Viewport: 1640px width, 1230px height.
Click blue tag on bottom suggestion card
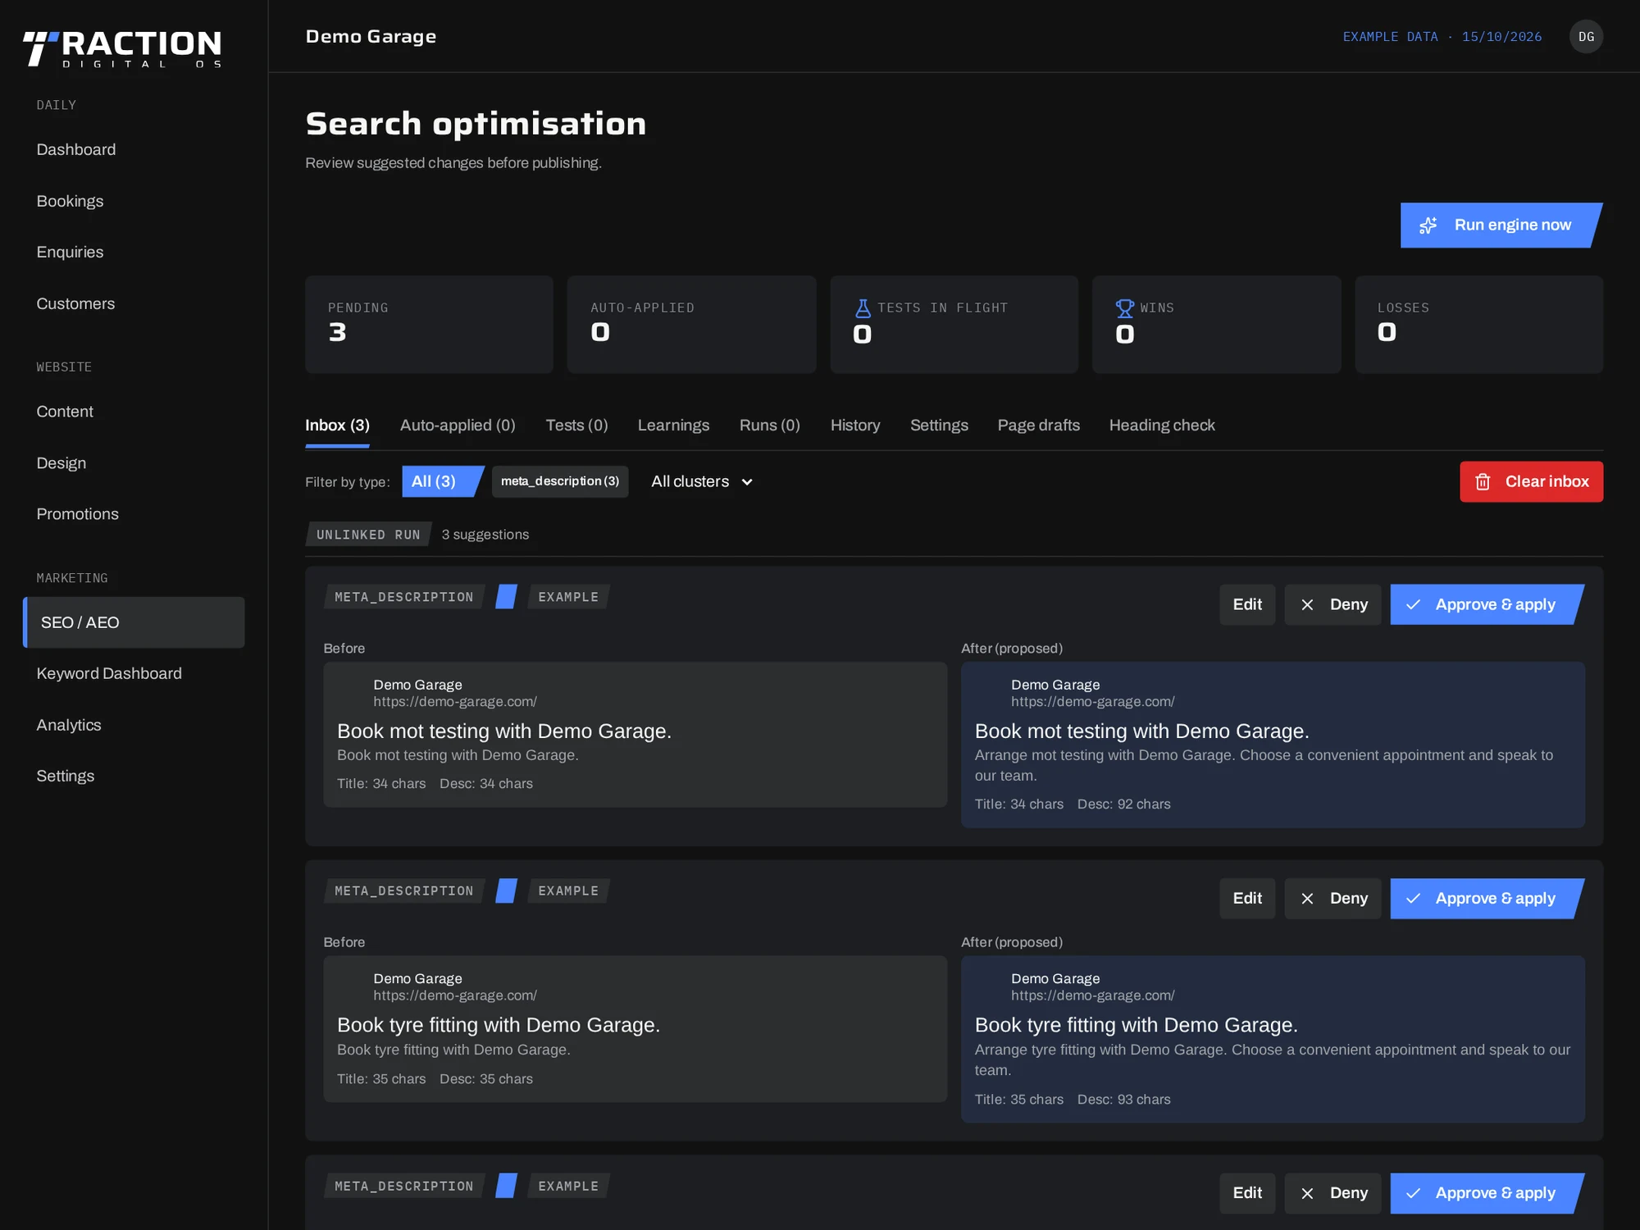pos(506,1186)
